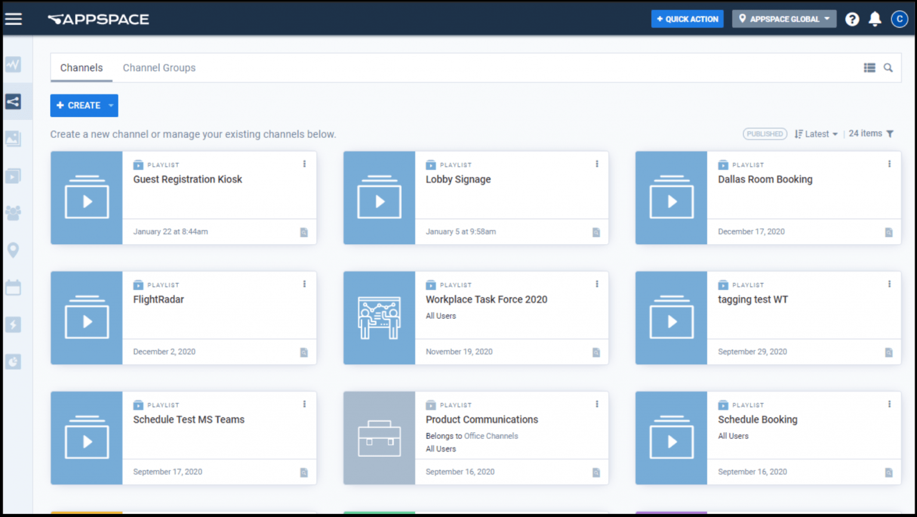This screenshot has height=517, width=917.
Task: Open more options for Schedule Test MS Teams
Action: 304,404
